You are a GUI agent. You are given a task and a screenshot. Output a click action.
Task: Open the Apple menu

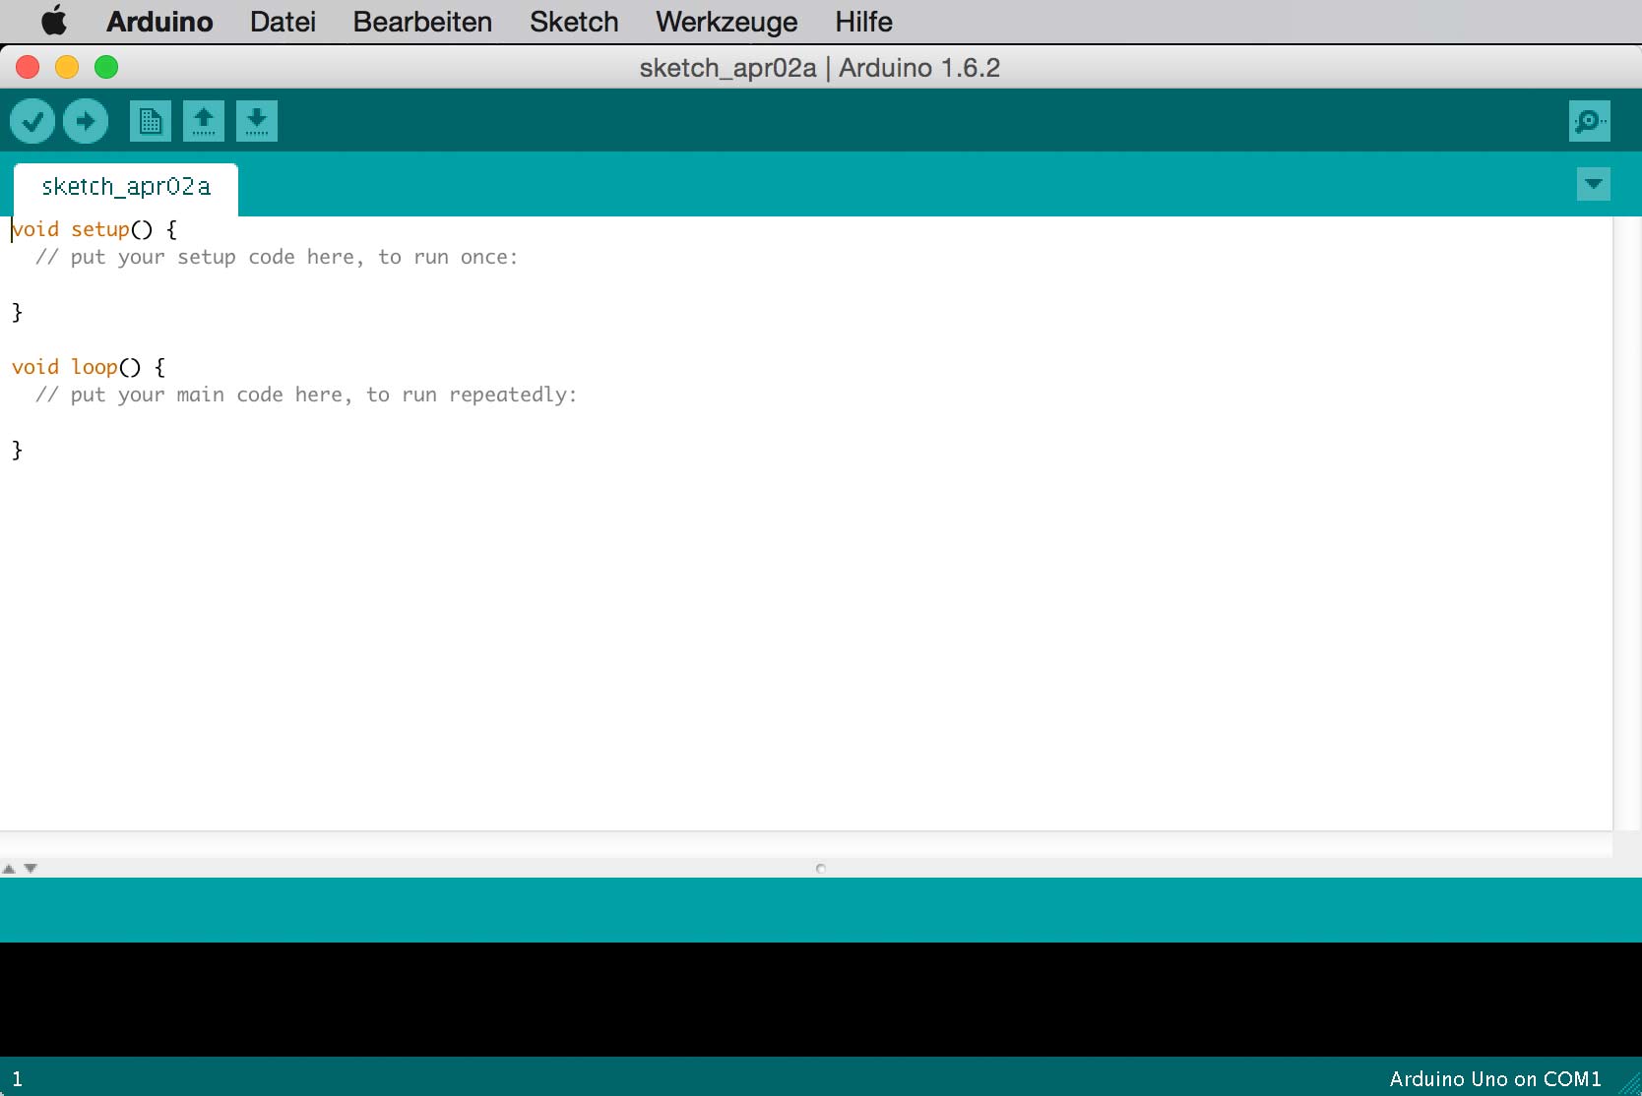pyautogui.click(x=55, y=21)
